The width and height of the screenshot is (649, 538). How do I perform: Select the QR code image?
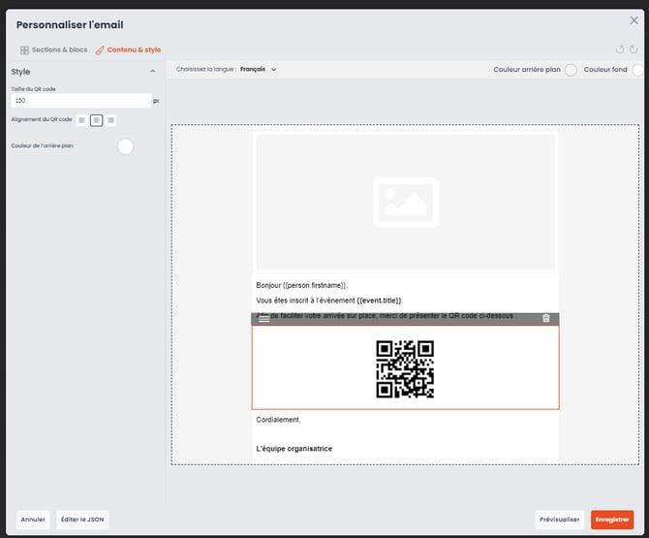[405, 368]
